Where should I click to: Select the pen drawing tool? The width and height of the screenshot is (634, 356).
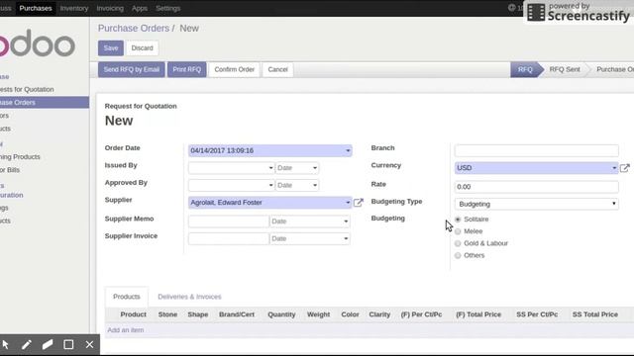[x=27, y=345]
